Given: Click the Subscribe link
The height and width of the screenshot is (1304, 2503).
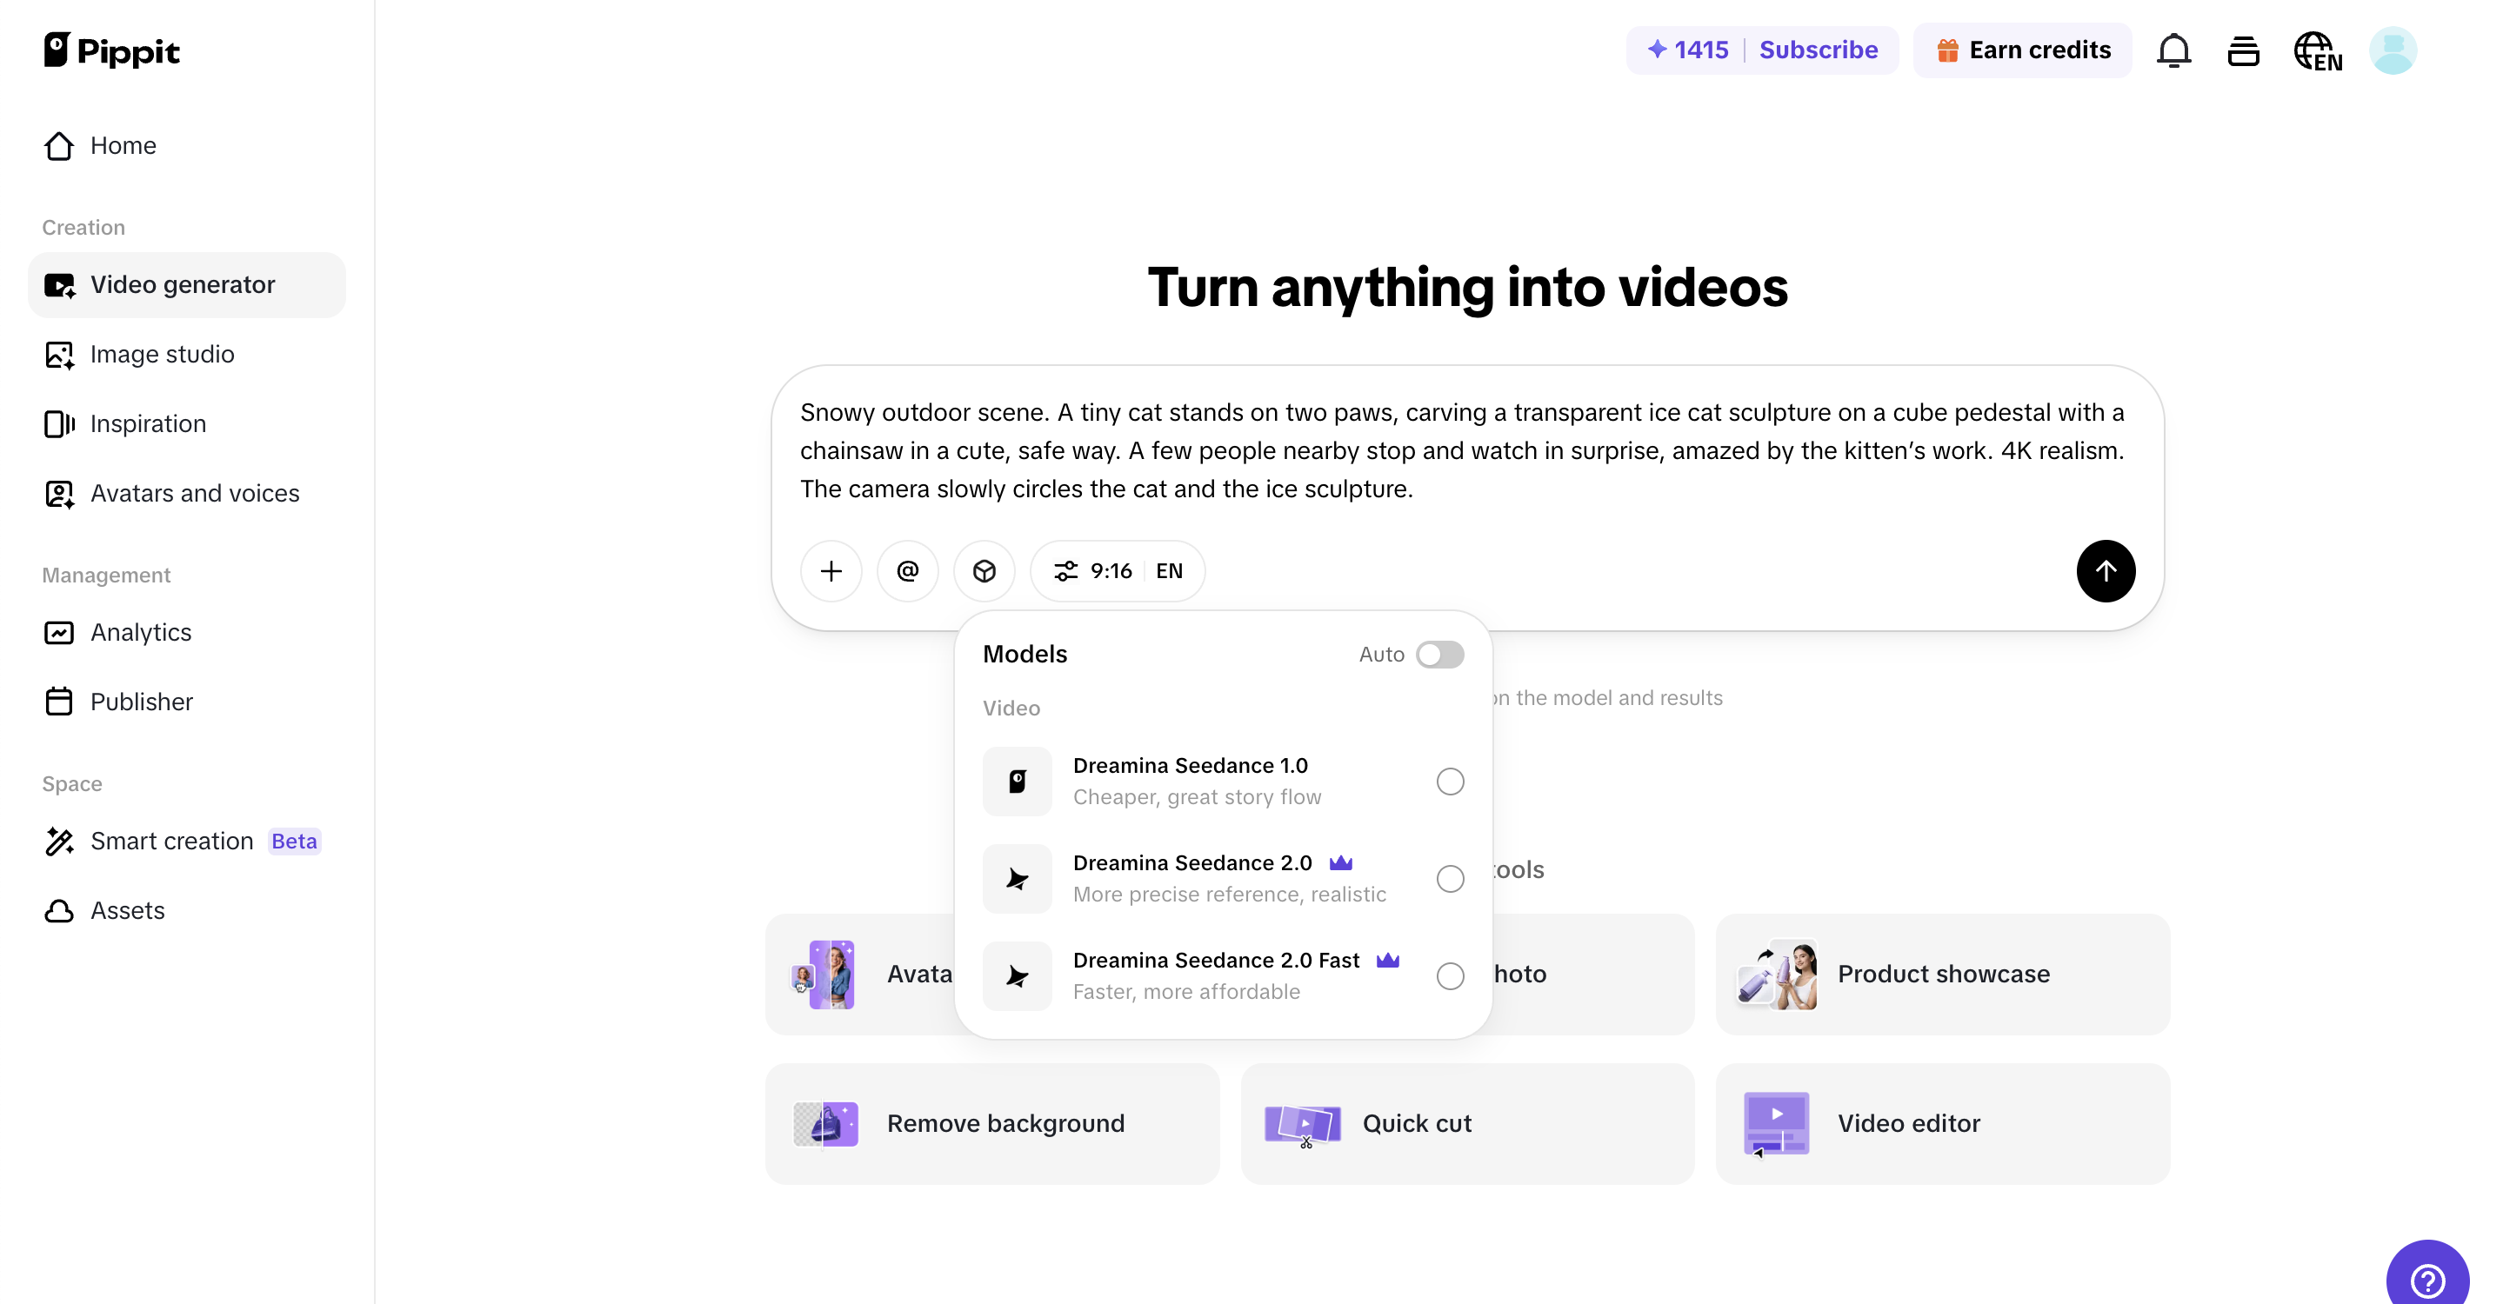Looking at the screenshot, I should tap(1818, 50).
